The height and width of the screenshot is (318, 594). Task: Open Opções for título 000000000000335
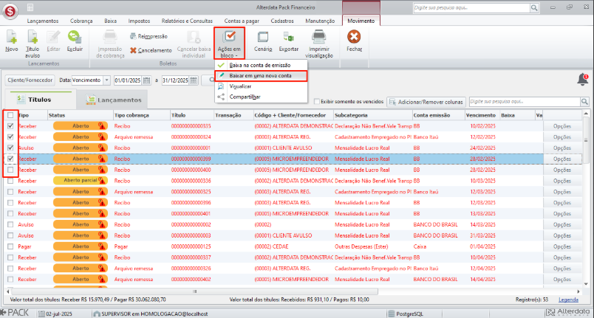point(561,126)
